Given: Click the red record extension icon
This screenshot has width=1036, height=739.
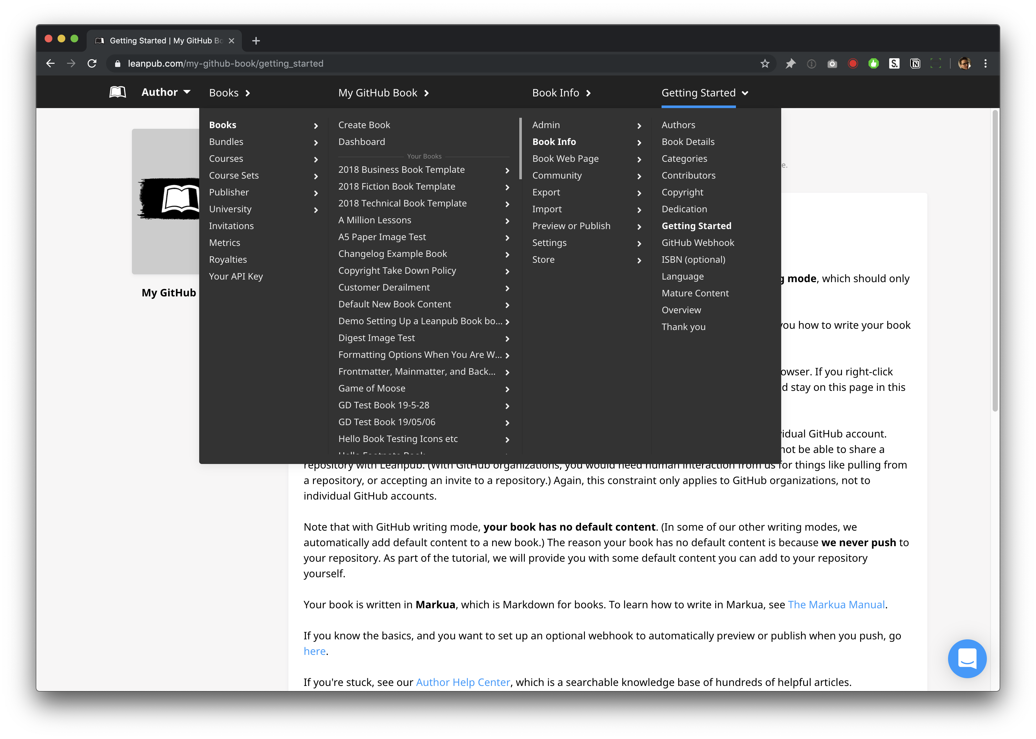Looking at the screenshot, I should pos(853,64).
